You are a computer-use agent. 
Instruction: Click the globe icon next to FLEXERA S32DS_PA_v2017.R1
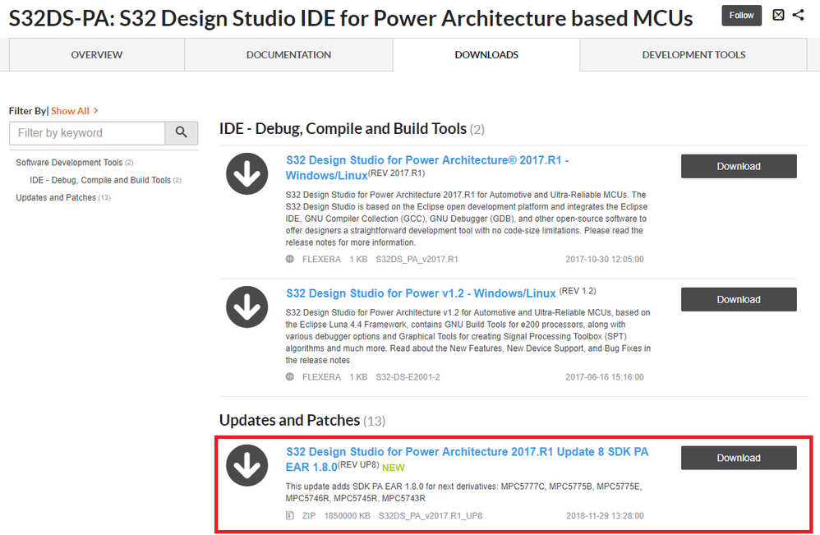[x=290, y=259]
